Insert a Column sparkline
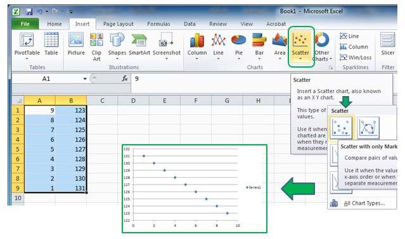Image resolution: width=405 pixels, height=239 pixels. pyautogui.click(x=354, y=47)
